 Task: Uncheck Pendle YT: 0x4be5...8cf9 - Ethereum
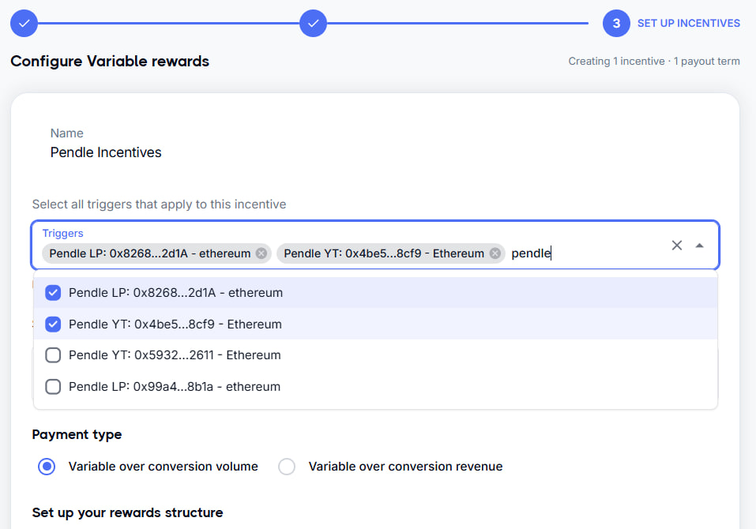point(53,325)
